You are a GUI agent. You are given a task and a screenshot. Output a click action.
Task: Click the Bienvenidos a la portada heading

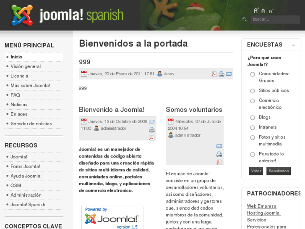coord(133,43)
